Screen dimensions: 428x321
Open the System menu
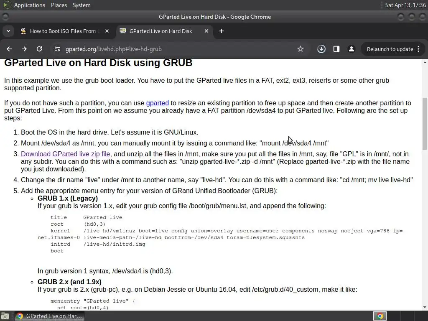[82, 5]
